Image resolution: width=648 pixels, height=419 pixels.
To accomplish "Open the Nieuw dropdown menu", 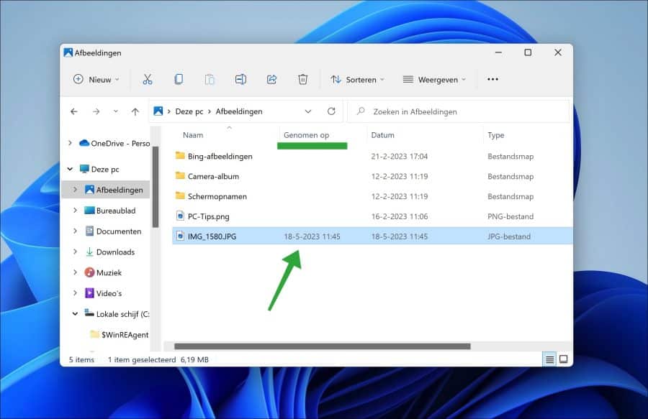I will 96,79.
